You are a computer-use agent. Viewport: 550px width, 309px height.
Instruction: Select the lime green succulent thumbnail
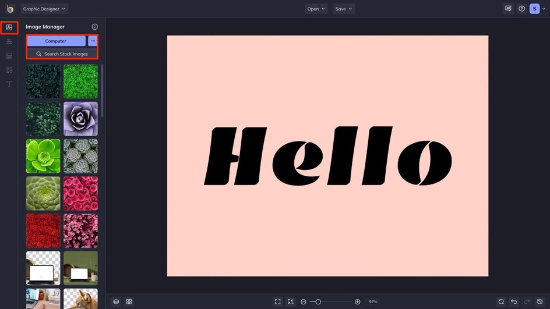coord(43,157)
